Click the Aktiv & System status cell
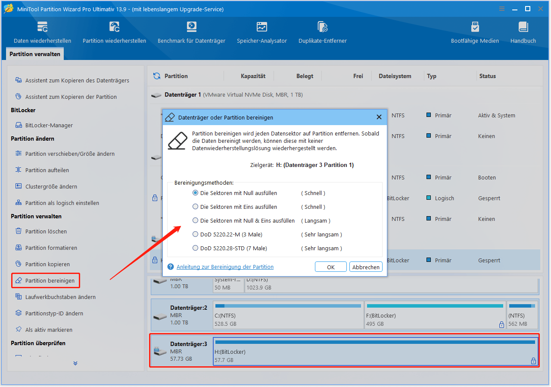This screenshot has width=551, height=387. 496,116
